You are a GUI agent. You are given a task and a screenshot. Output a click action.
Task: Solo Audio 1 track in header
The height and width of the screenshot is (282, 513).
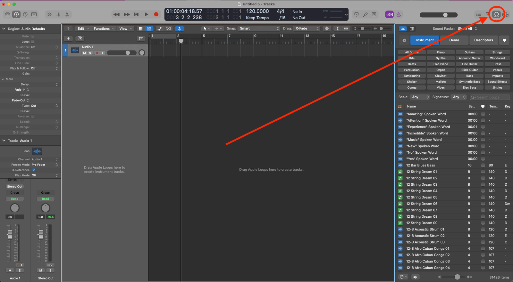tap(90, 53)
